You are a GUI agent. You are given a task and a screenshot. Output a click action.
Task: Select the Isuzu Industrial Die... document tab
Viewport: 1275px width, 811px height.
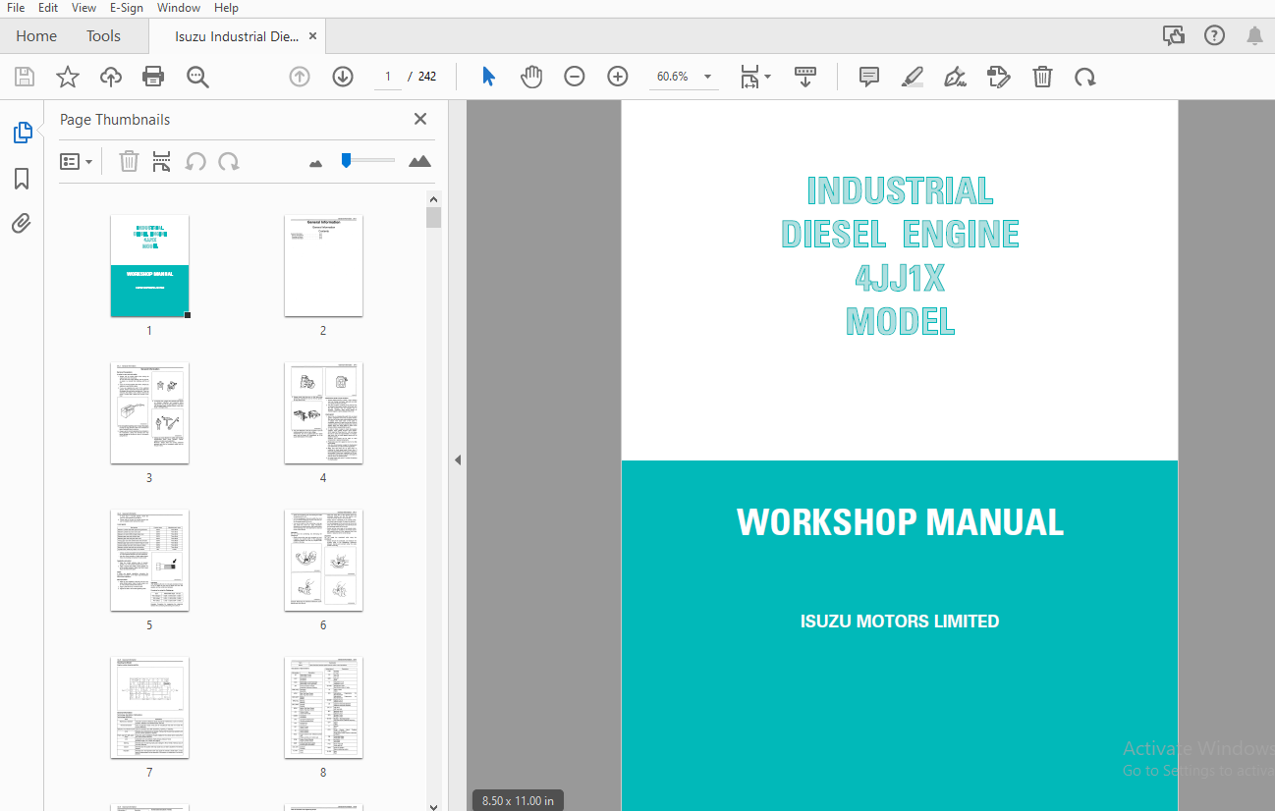[237, 36]
